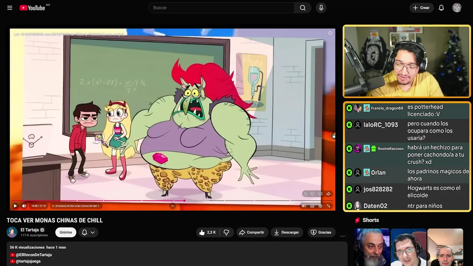
Task: Click the chat message 'ntr para niños'
Action: coord(425,206)
